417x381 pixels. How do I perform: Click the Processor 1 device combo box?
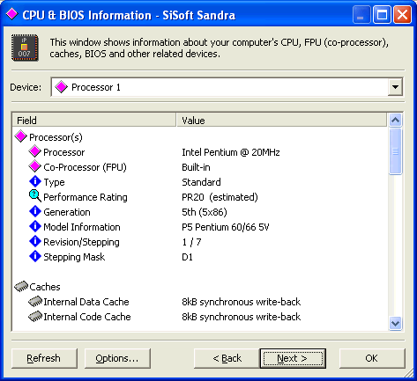pos(227,87)
